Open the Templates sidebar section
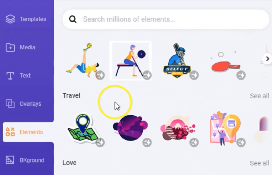The width and height of the screenshot is (272, 175). (x=26, y=19)
